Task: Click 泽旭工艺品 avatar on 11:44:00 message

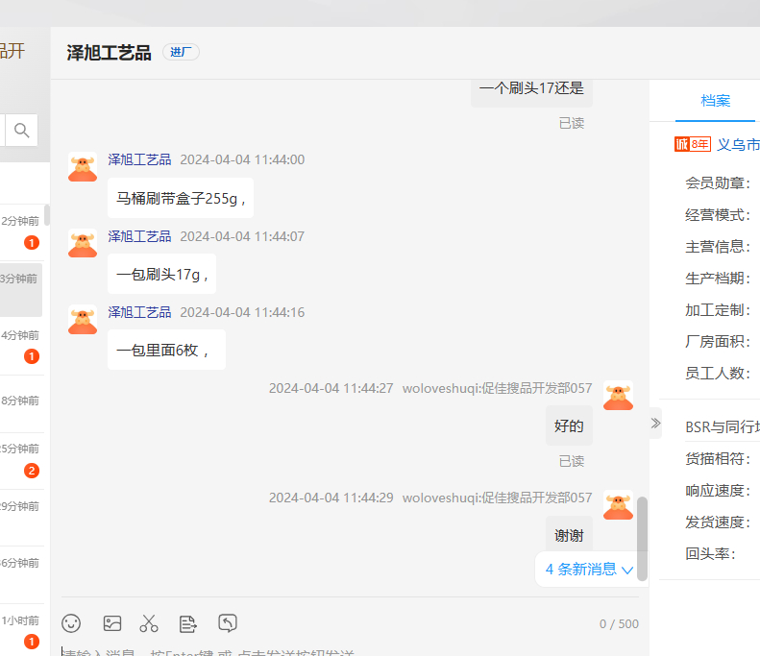Action: pos(83,167)
